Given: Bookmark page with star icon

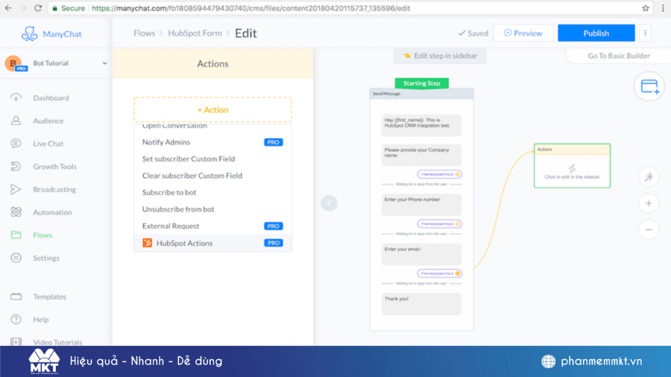Looking at the screenshot, I should tap(646, 8).
